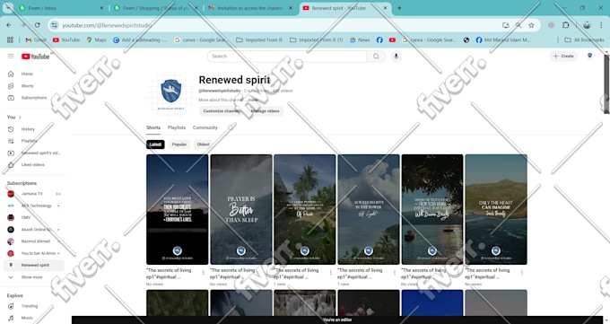This screenshot has width=610, height=324.
Task: Go back to the previous page
Action: pyautogui.click(x=9, y=25)
